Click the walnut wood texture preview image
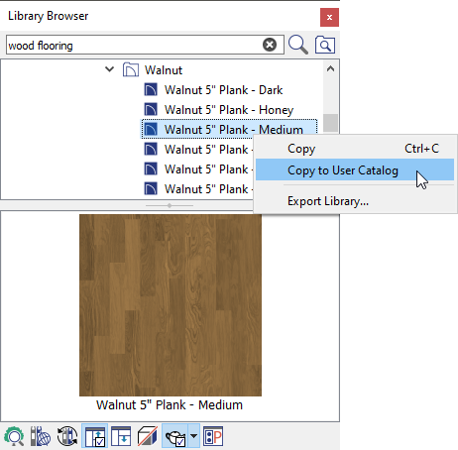The height and width of the screenshot is (450, 458). pyautogui.click(x=171, y=305)
